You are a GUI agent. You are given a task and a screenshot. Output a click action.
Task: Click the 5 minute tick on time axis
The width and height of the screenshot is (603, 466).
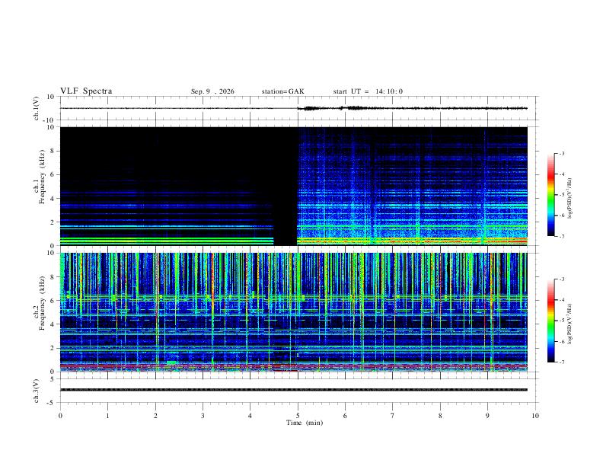298,416
